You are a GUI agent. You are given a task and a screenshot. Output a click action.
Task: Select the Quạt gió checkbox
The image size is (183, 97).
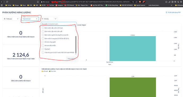(x=43, y=49)
